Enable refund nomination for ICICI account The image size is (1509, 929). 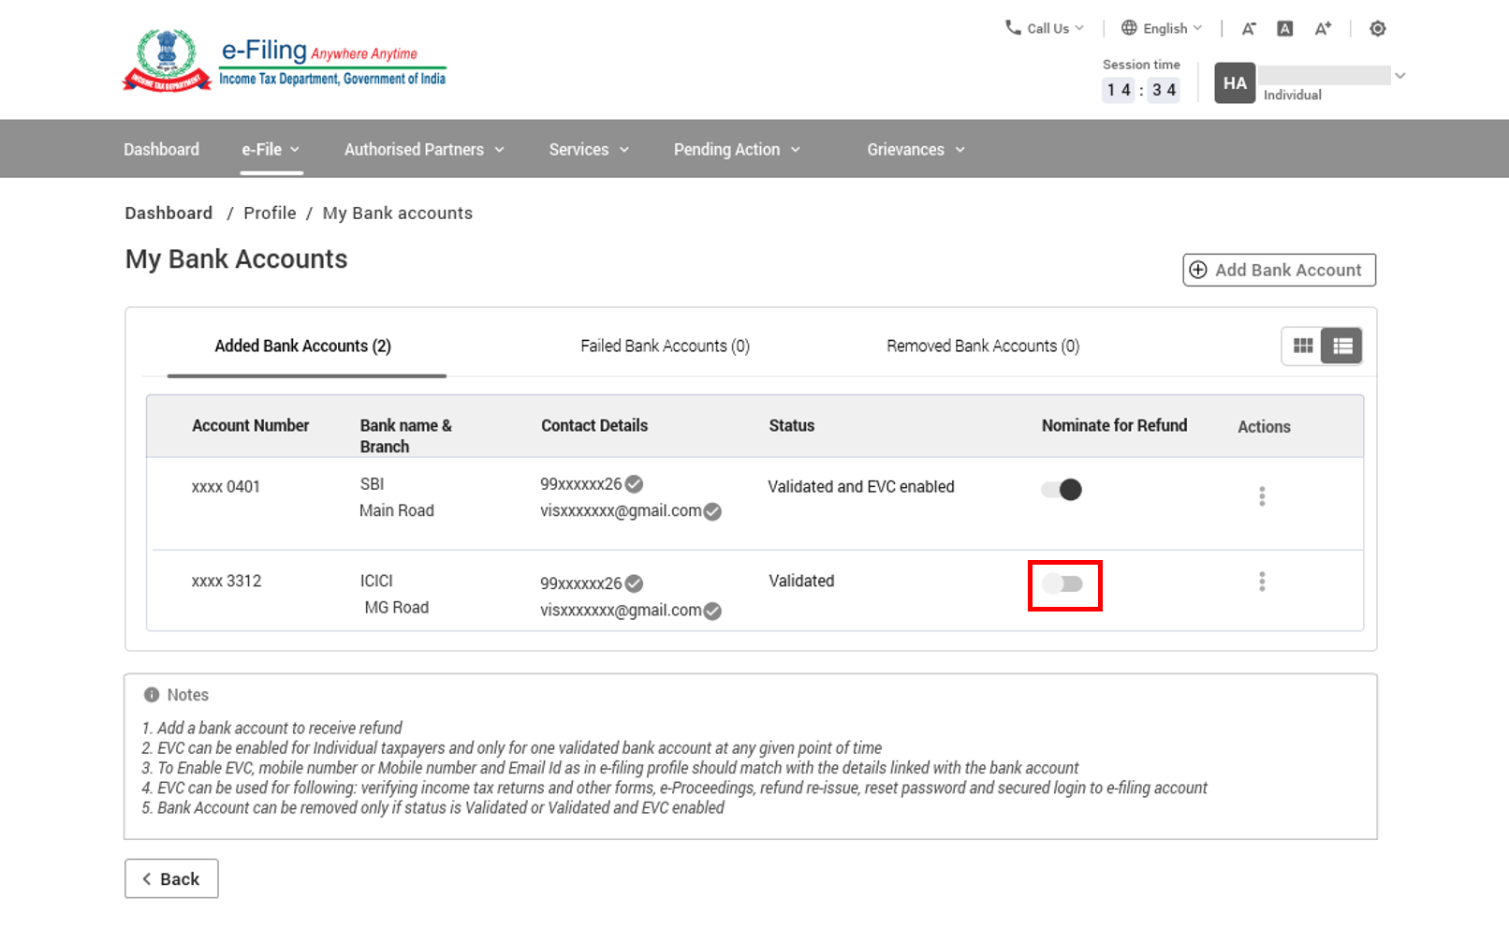pyautogui.click(x=1063, y=584)
